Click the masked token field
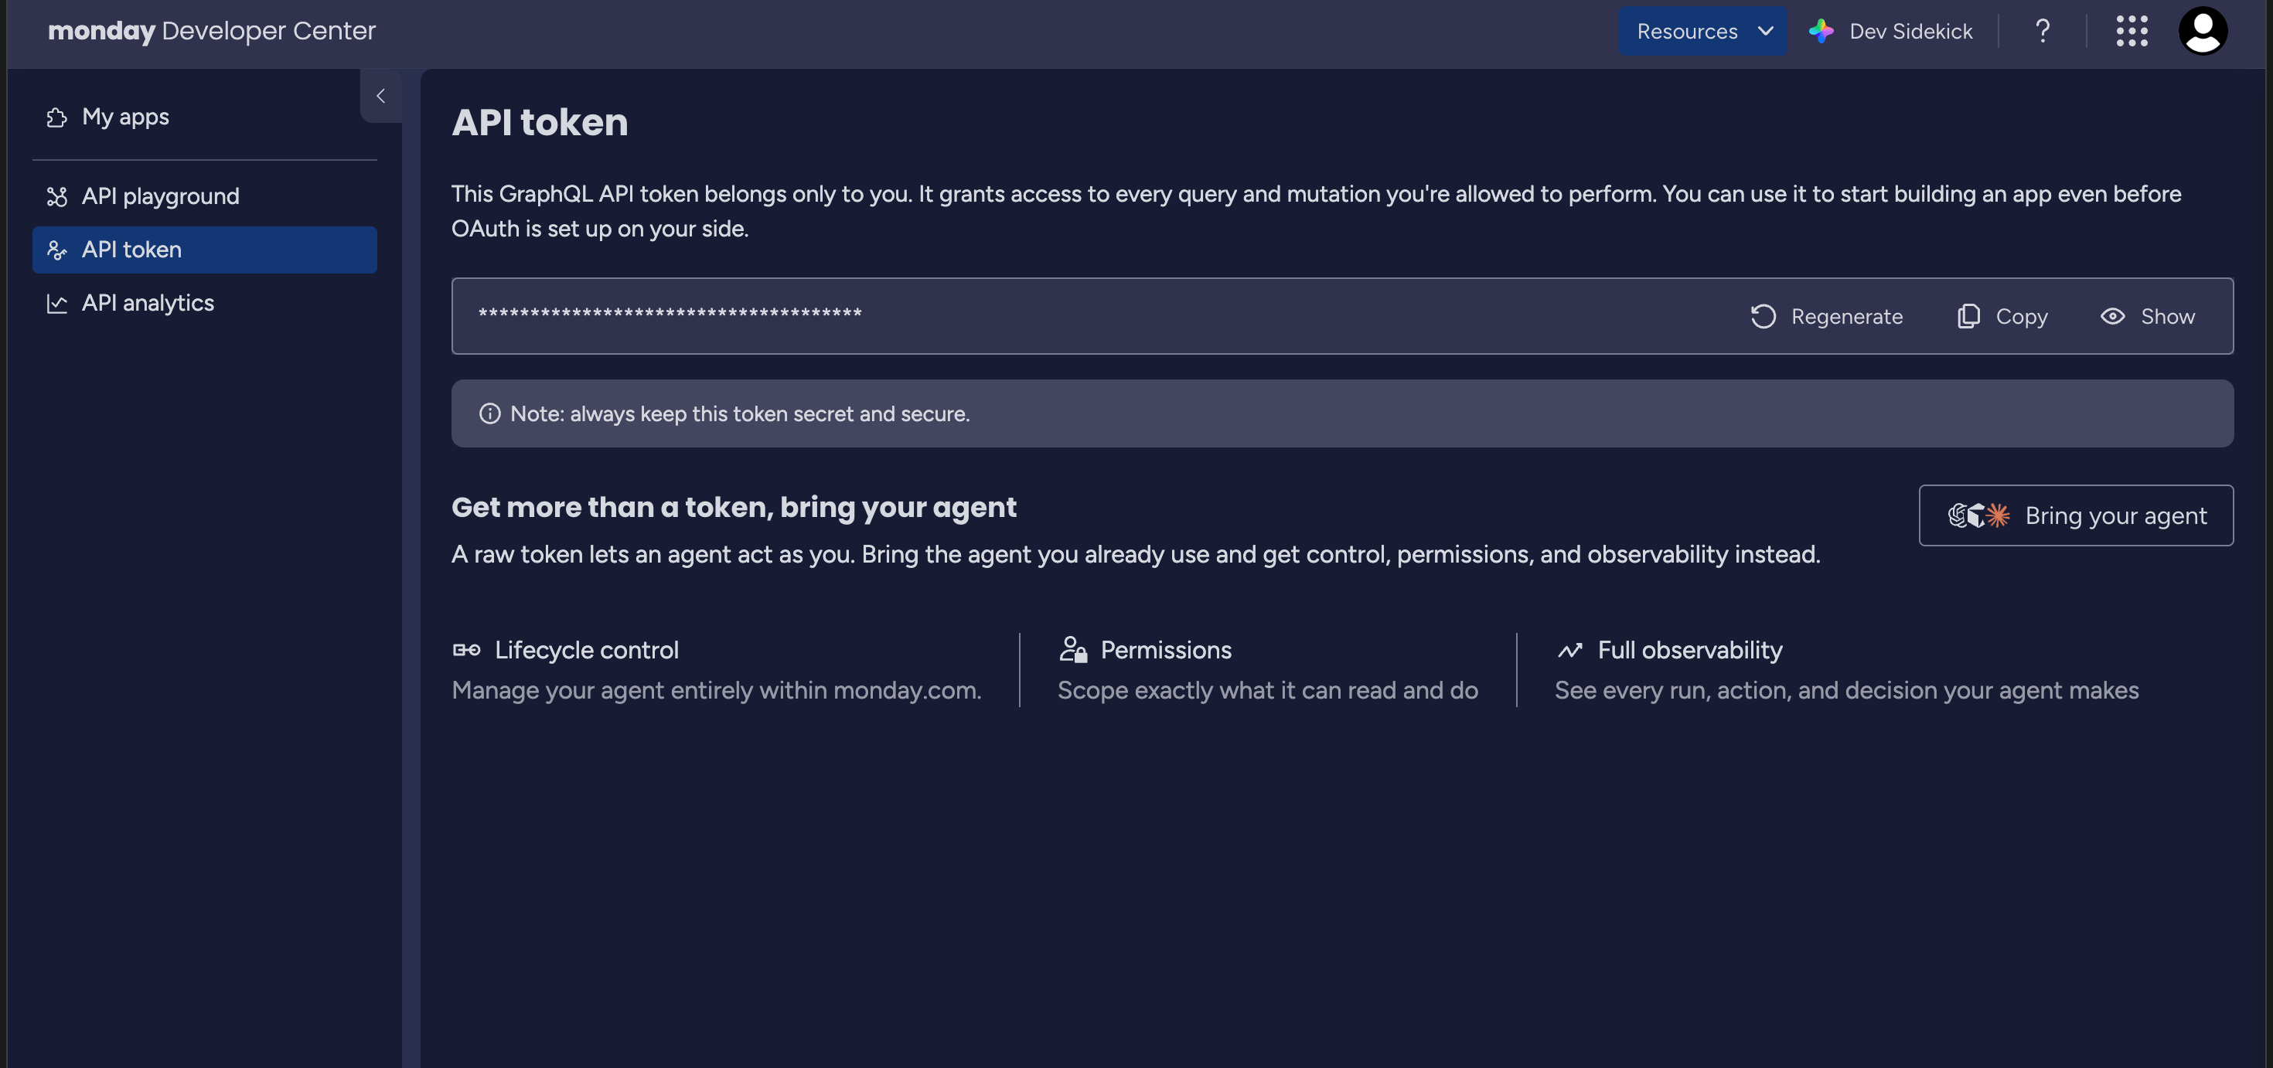The width and height of the screenshot is (2273, 1068). [1342, 317]
